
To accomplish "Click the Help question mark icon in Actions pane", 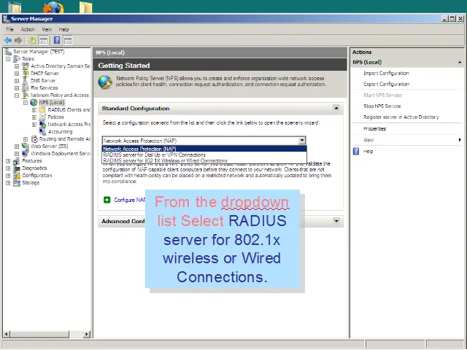I will click(x=356, y=151).
